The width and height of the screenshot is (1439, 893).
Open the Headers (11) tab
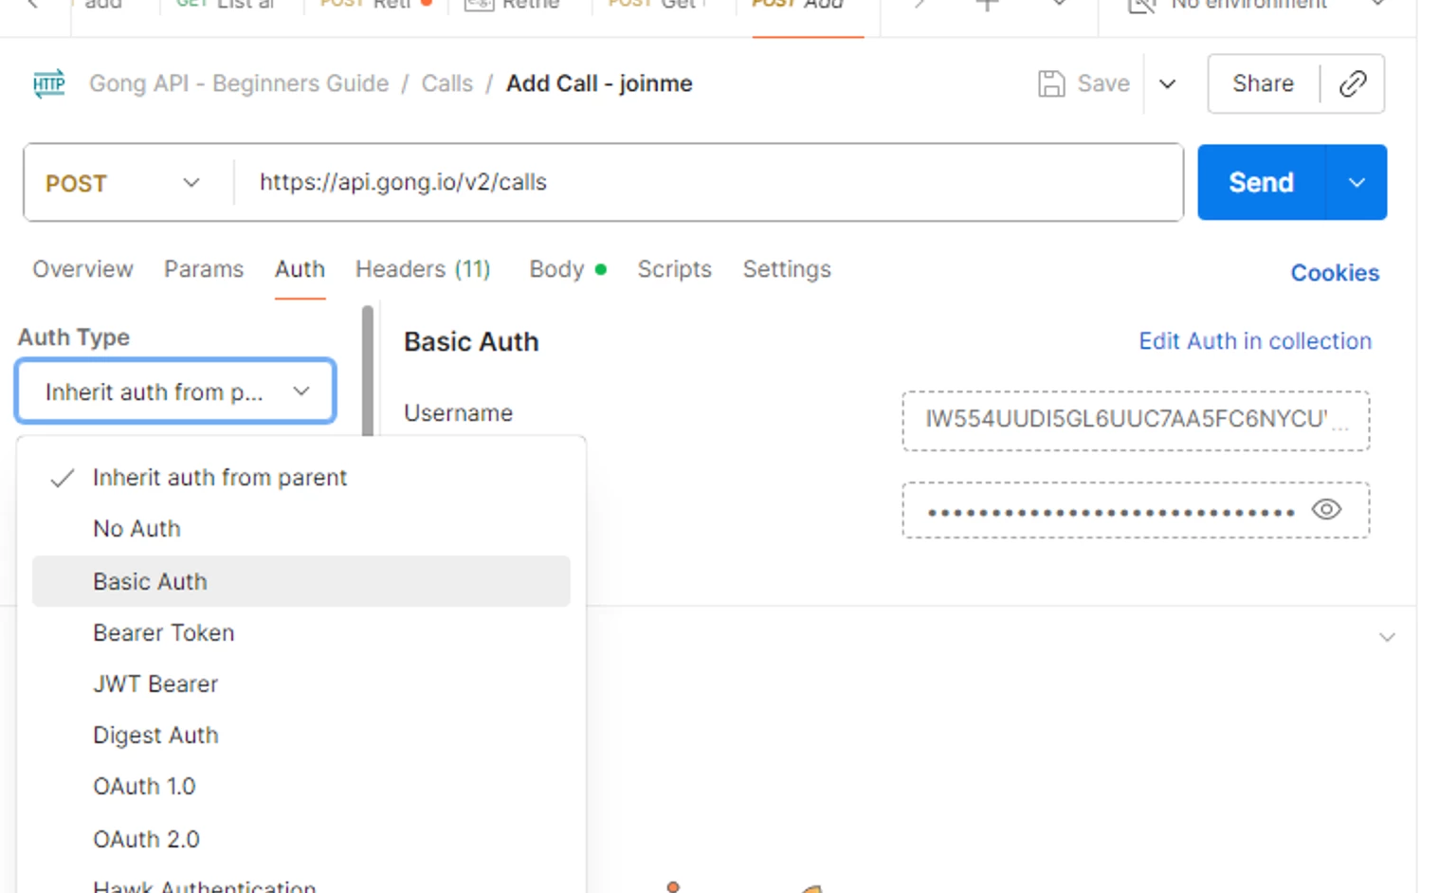(x=423, y=269)
